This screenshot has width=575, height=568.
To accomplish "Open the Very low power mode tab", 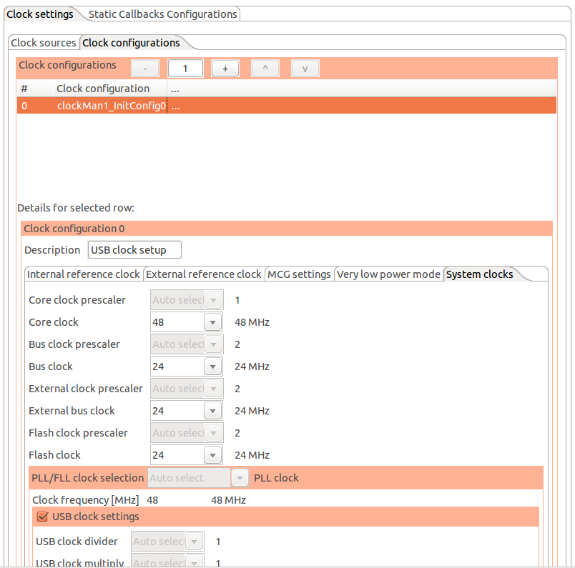I will (x=389, y=274).
